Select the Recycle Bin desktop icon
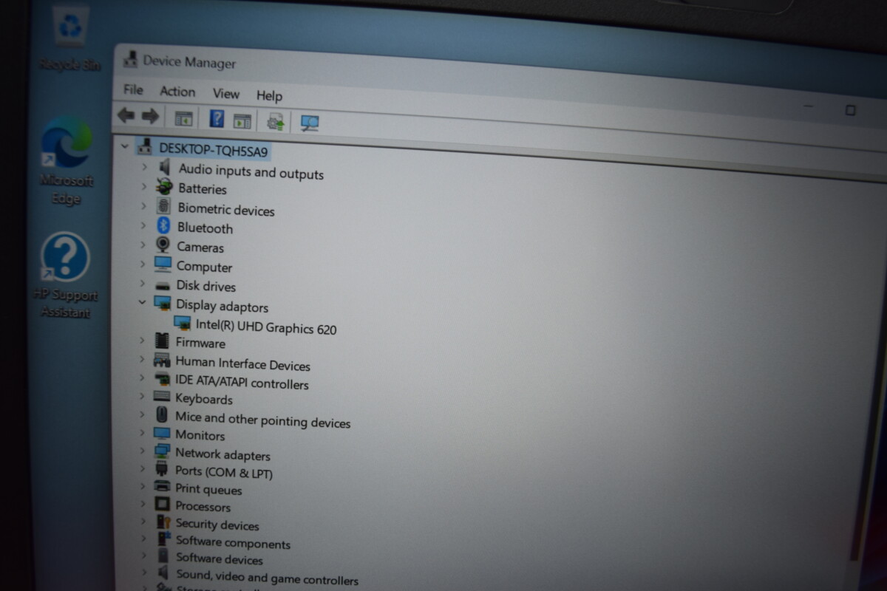The width and height of the screenshot is (887, 591). [70, 38]
